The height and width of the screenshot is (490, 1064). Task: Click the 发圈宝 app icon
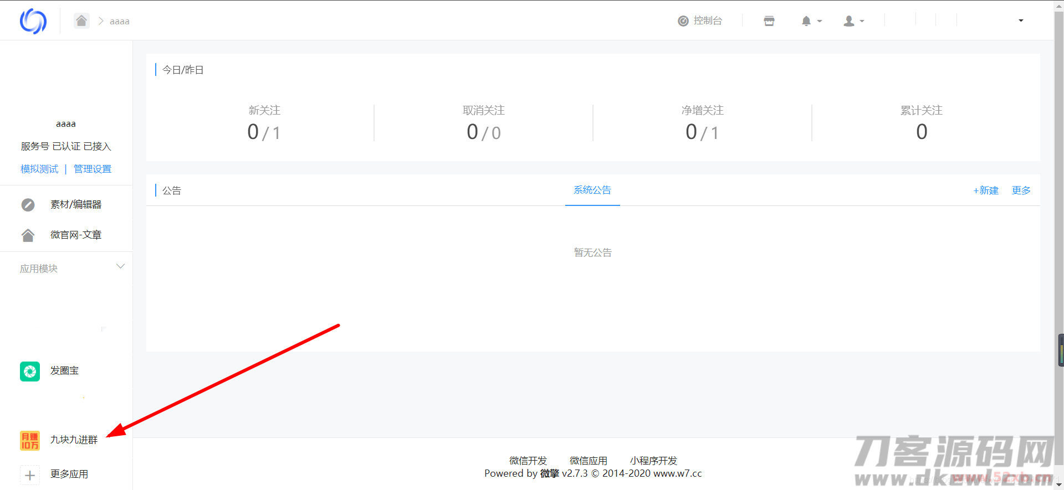pos(30,371)
